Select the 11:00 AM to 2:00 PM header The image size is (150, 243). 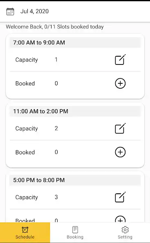(x=75, y=111)
